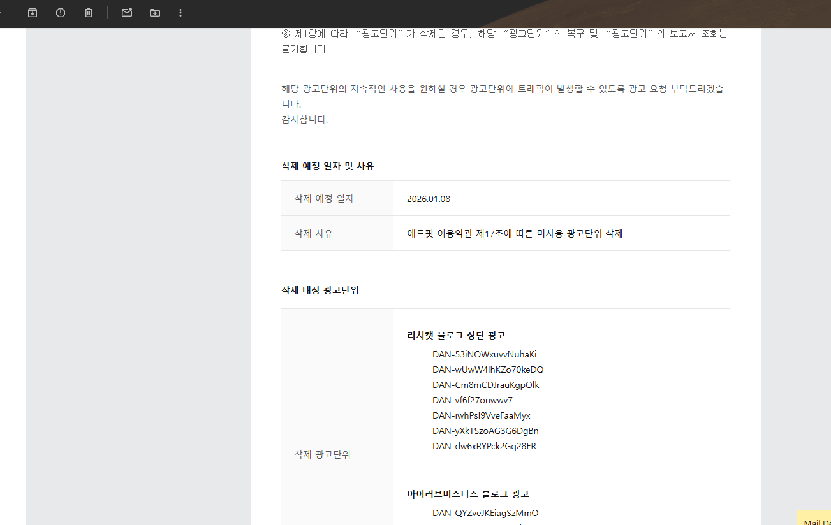Select the 아이러브비즈니스 블로그 광고 title
831x525 pixels.
468,494
